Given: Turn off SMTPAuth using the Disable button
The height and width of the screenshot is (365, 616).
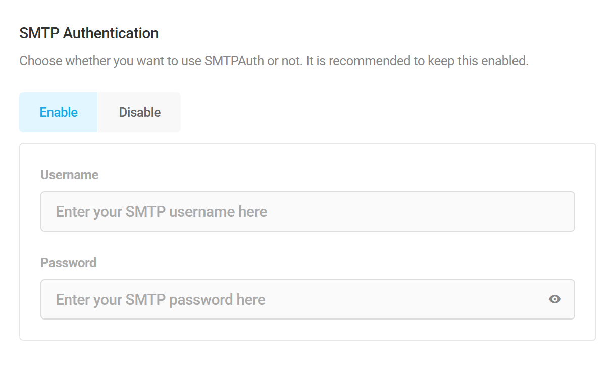Looking at the screenshot, I should pyautogui.click(x=139, y=112).
